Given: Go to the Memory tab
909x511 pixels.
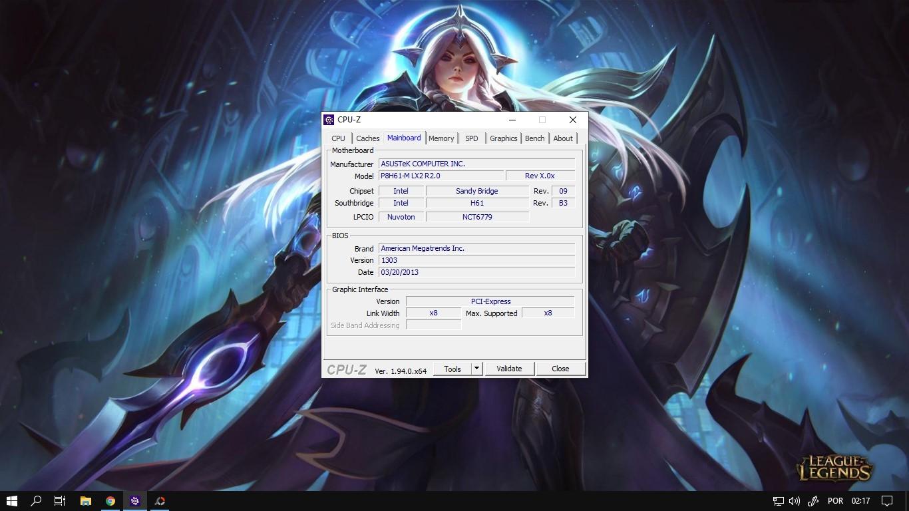Looking at the screenshot, I should [x=441, y=138].
